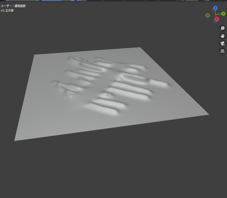The height and width of the screenshot is (198, 227).
Task: Click the plane's bottom-left corner
Action: [x=15, y=140]
